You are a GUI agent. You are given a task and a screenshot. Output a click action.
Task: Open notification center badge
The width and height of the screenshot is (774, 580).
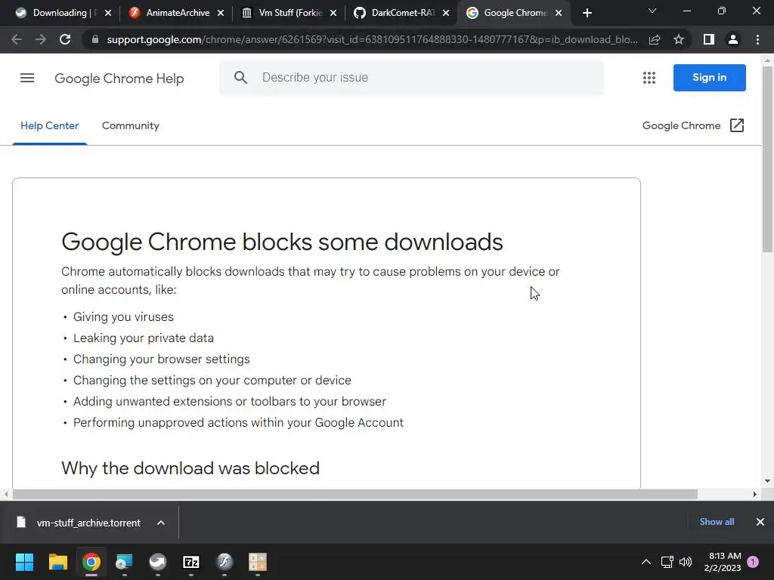[753, 562]
